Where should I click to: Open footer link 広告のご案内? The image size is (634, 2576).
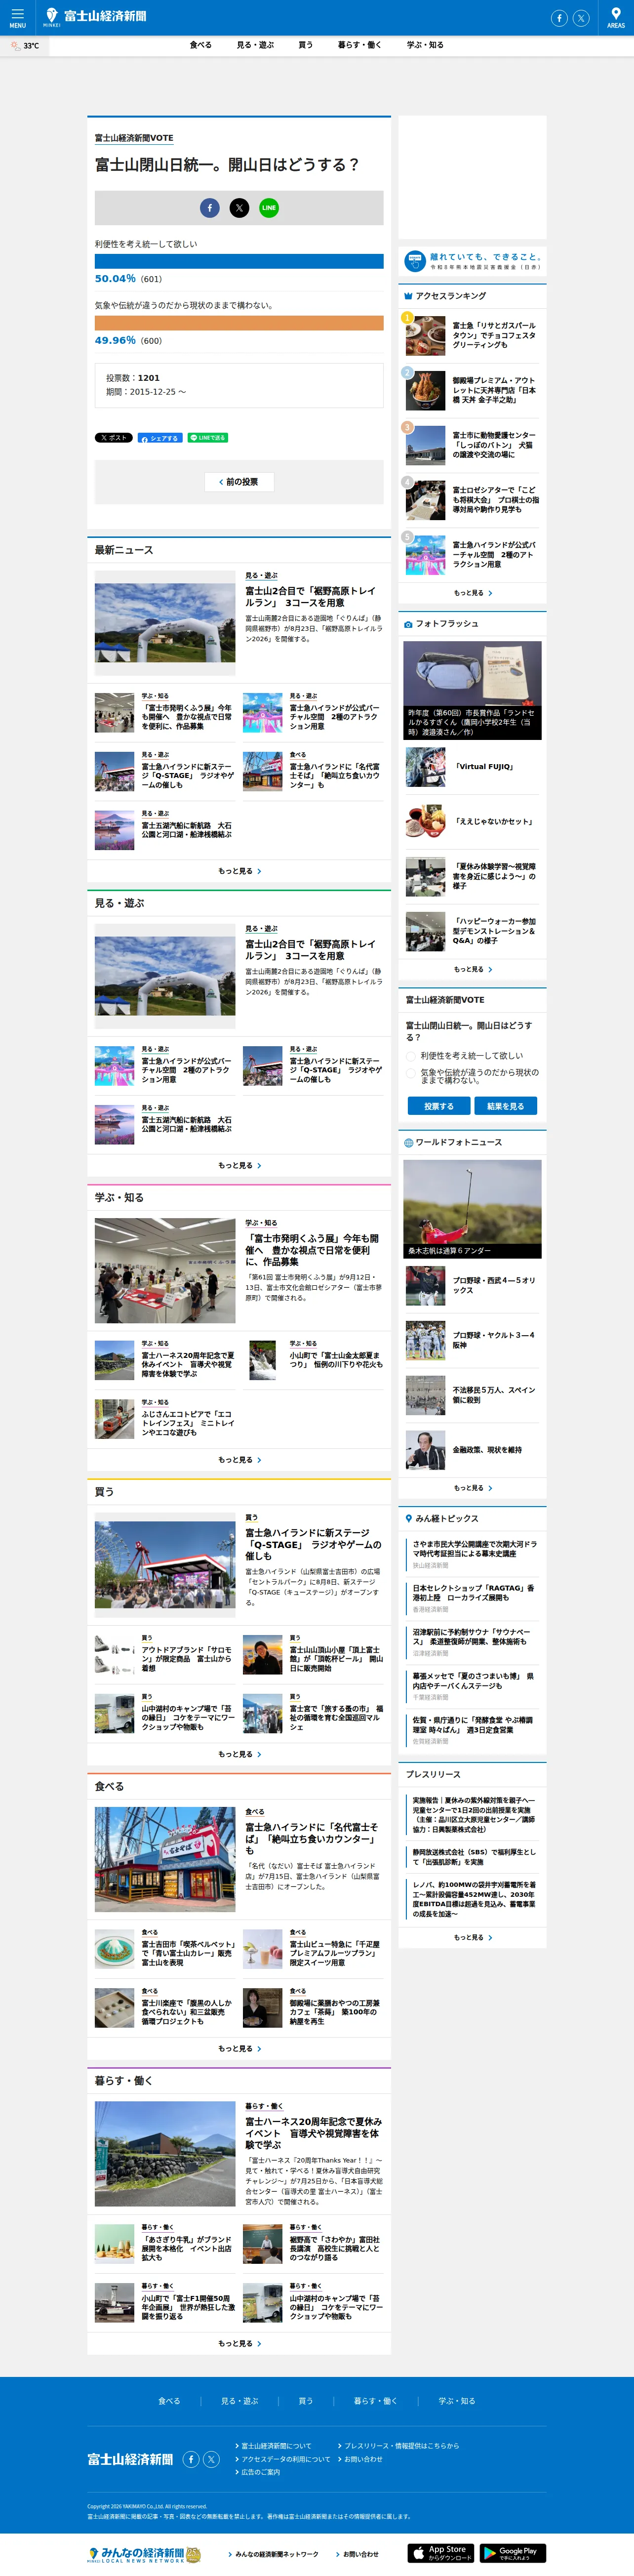pos(259,2472)
